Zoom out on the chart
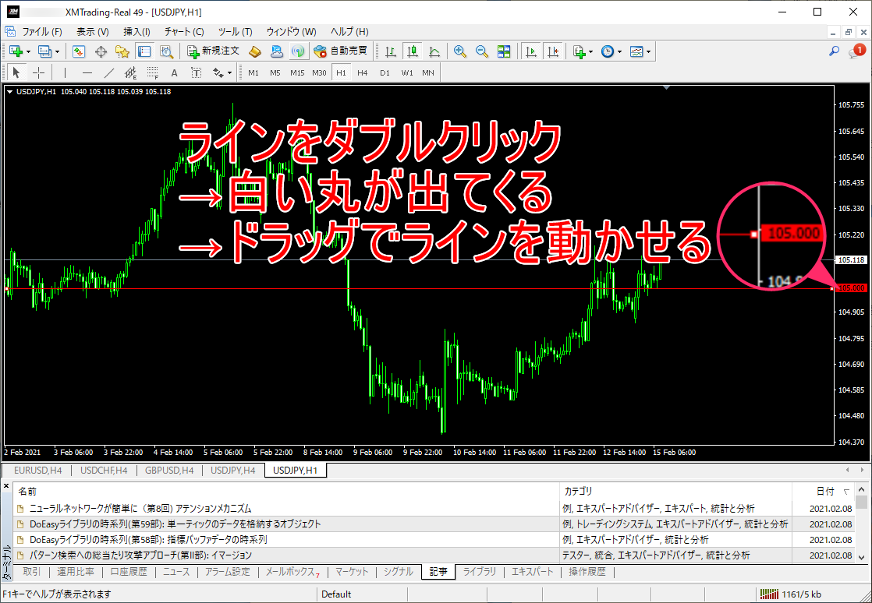The height and width of the screenshot is (603, 872). point(481,51)
